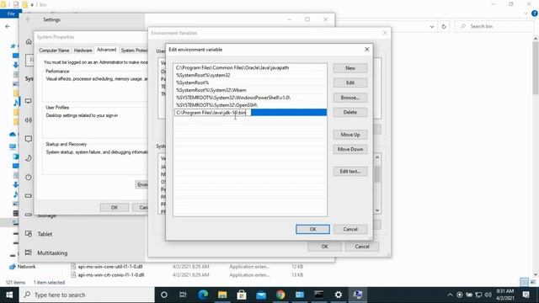Click OK in Environment Variables window
The image size is (539, 303).
(x=324, y=247)
